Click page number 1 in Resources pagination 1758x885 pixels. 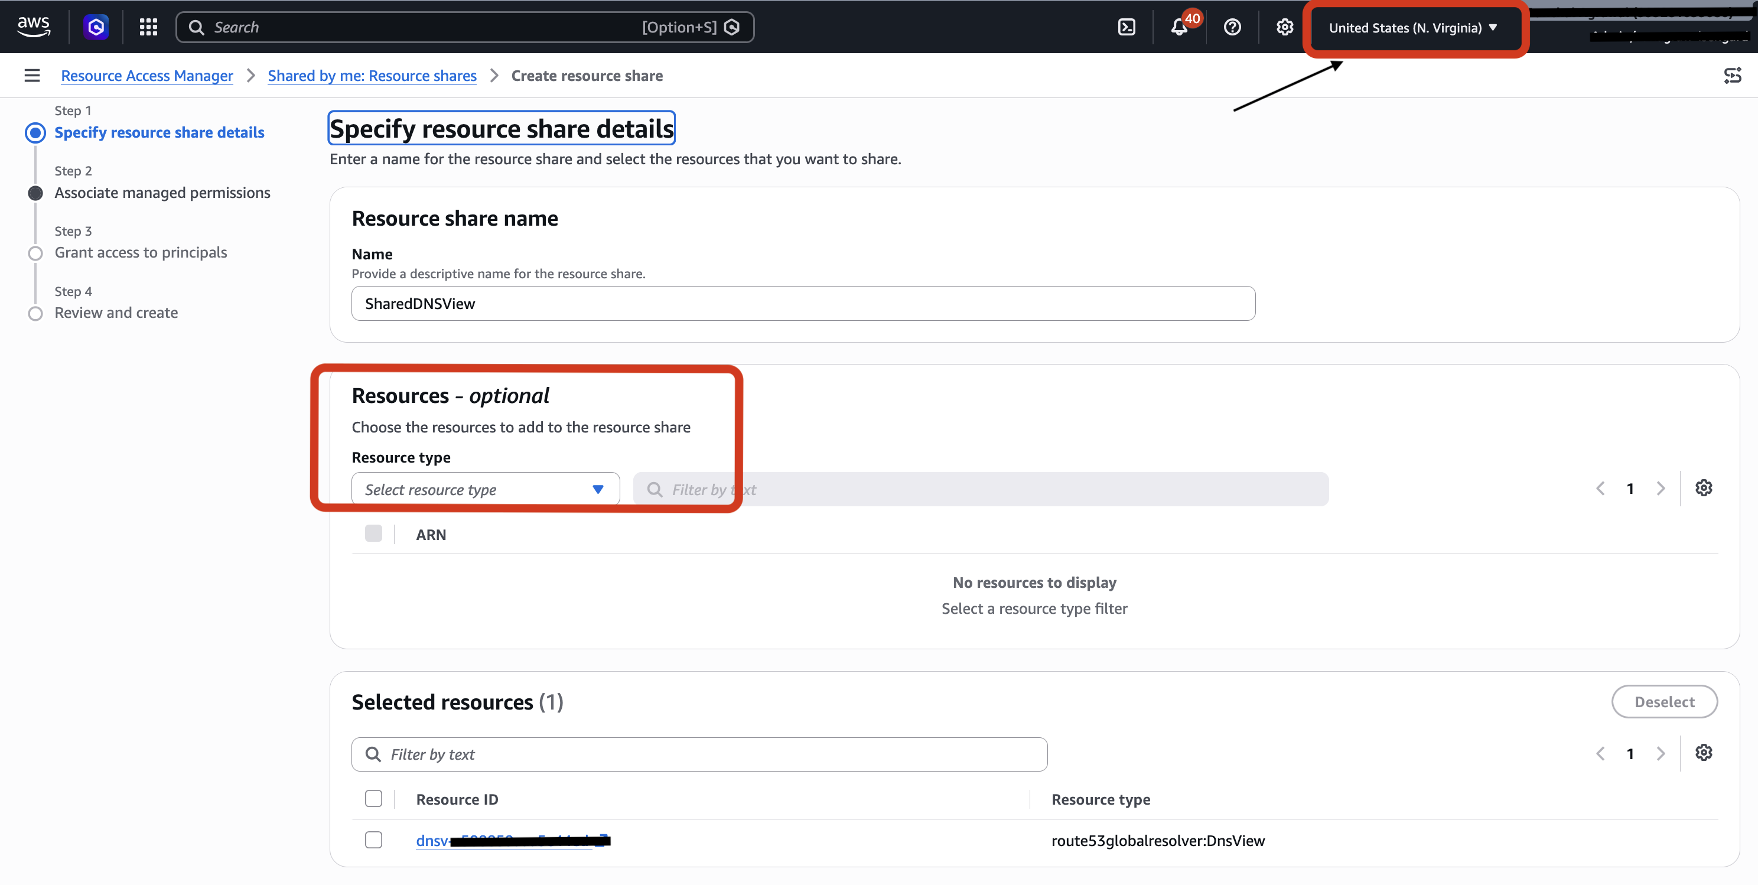tap(1630, 489)
